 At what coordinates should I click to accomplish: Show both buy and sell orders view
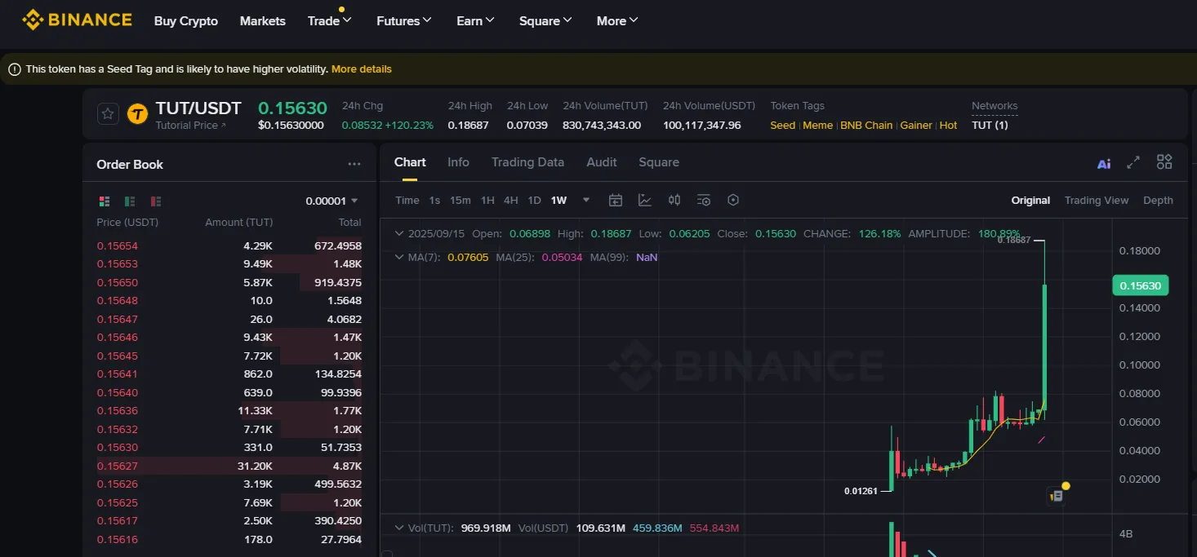click(x=105, y=201)
